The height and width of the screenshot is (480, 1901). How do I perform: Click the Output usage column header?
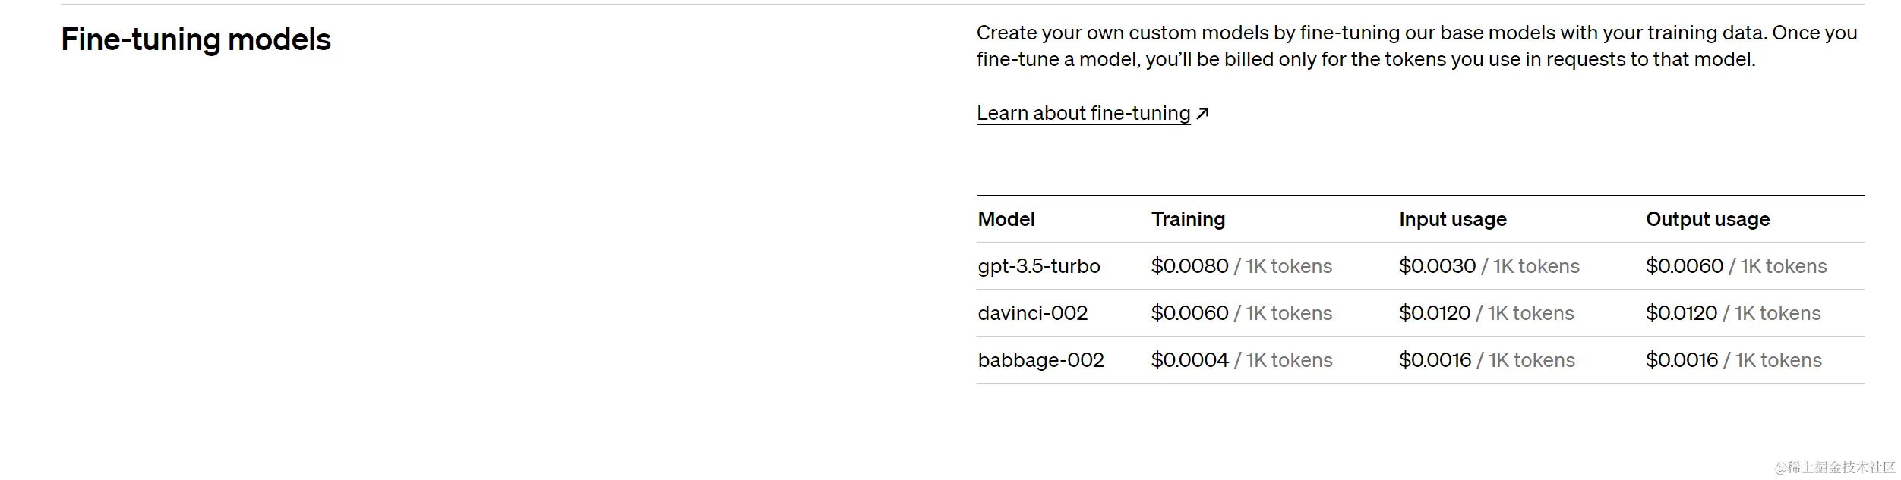(1707, 219)
